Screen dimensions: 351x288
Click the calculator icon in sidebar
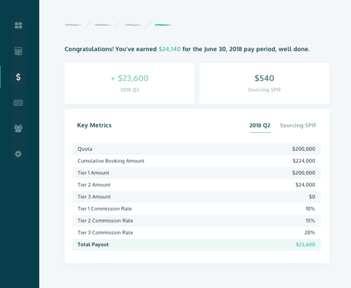tap(19, 51)
